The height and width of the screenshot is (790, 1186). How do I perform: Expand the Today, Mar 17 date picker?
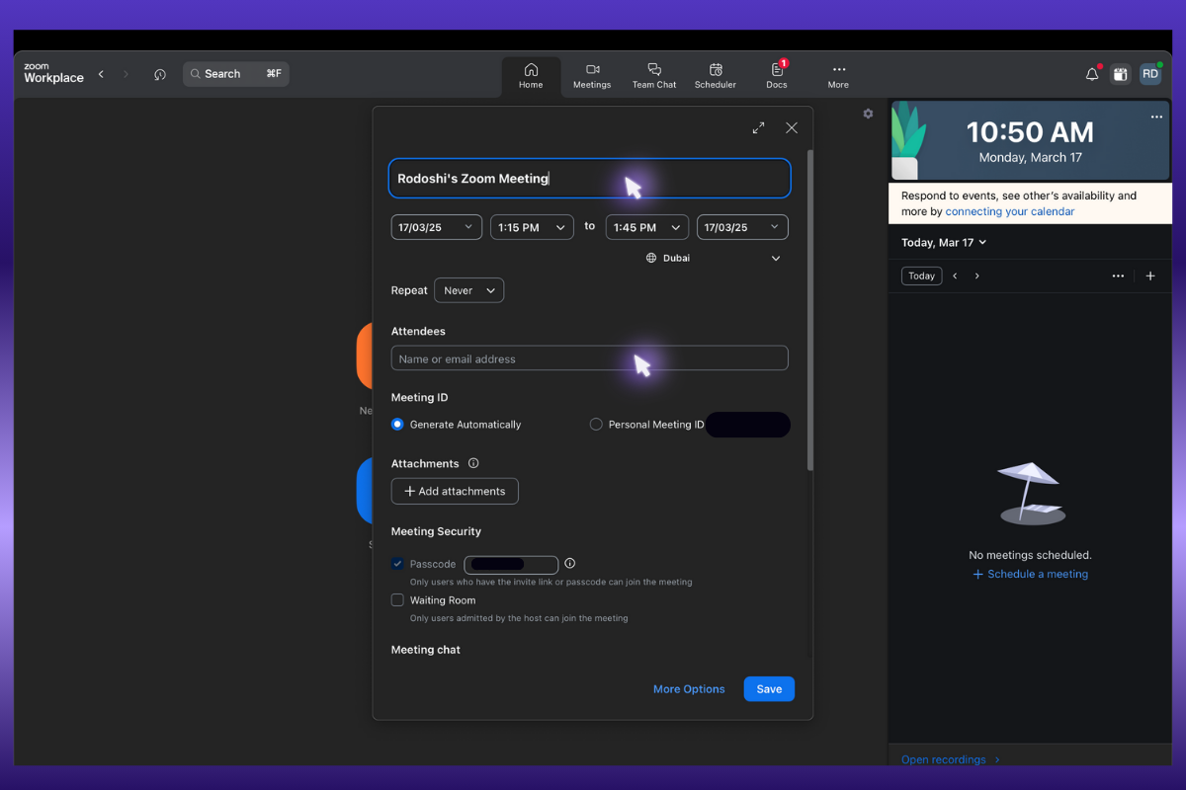(944, 242)
